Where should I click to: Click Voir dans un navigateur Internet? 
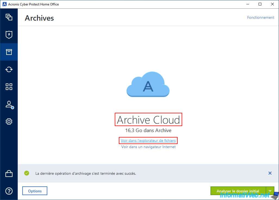[148, 147]
